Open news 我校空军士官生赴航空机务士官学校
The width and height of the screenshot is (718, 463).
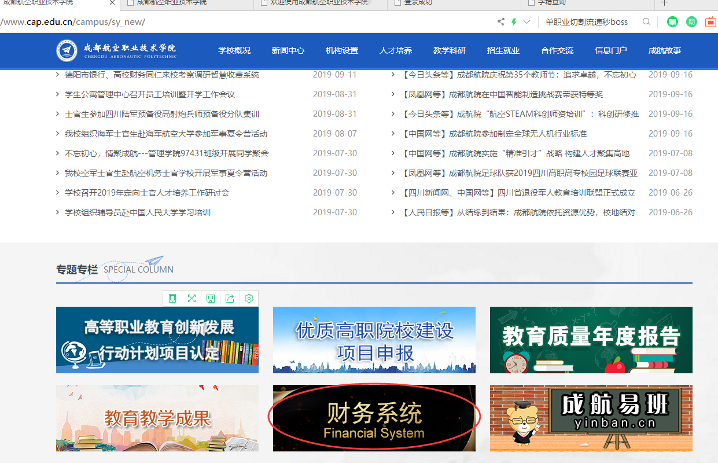pyautogui.click(x=166, y=173)
